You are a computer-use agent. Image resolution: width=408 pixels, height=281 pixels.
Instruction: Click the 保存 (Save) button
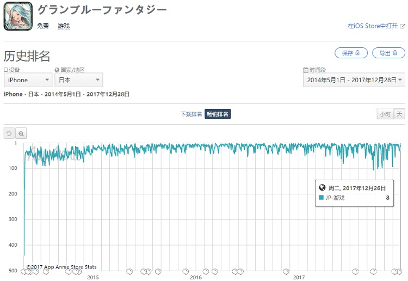[351, 53]
